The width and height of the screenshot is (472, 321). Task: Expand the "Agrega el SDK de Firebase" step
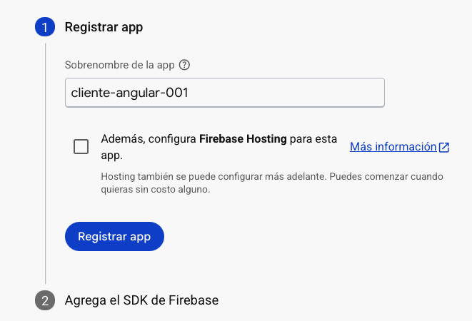point(141,300)
